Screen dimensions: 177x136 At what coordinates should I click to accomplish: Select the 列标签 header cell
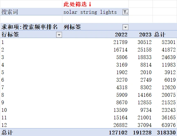72,27
